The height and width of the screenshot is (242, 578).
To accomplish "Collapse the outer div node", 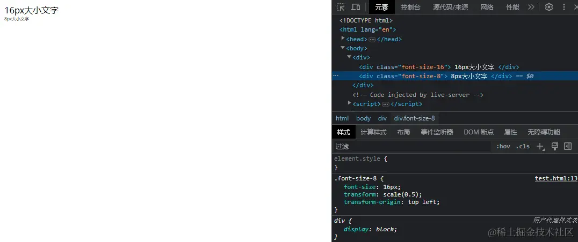I will point(350,57).
